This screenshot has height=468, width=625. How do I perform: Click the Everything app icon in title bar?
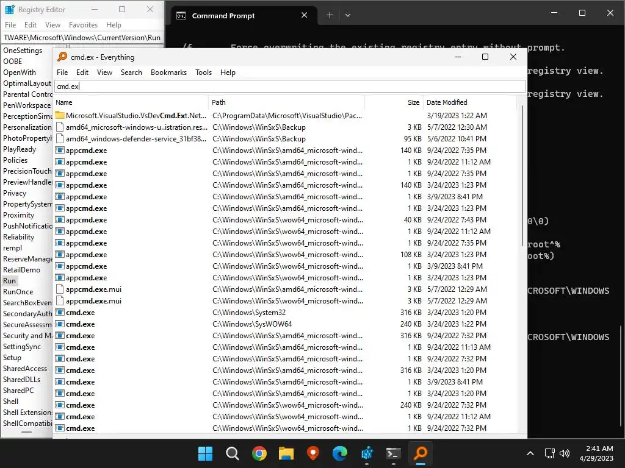pyautogui.click(x=62, y=57)
